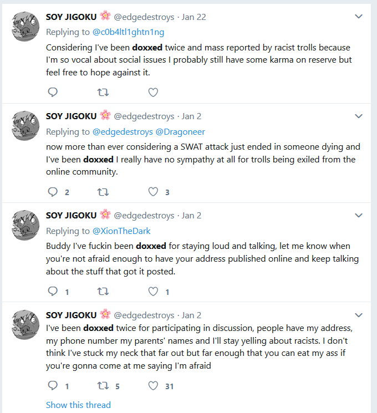
Task: Open the dropdown chevron on Jan 22 tweet
Action: pos(359,17)
